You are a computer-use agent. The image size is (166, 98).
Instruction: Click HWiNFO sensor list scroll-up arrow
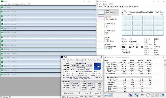(165, 60)
